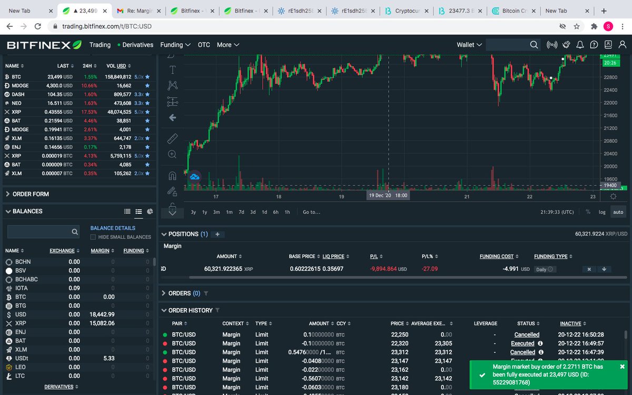Click the Cancelled status of 22,250 order
The width and height of the screenshot is (632, 395).
point(527,334)
